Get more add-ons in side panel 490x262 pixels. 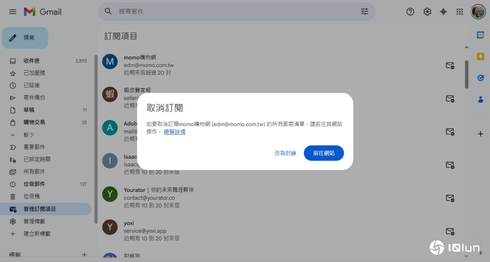(480, 134)
